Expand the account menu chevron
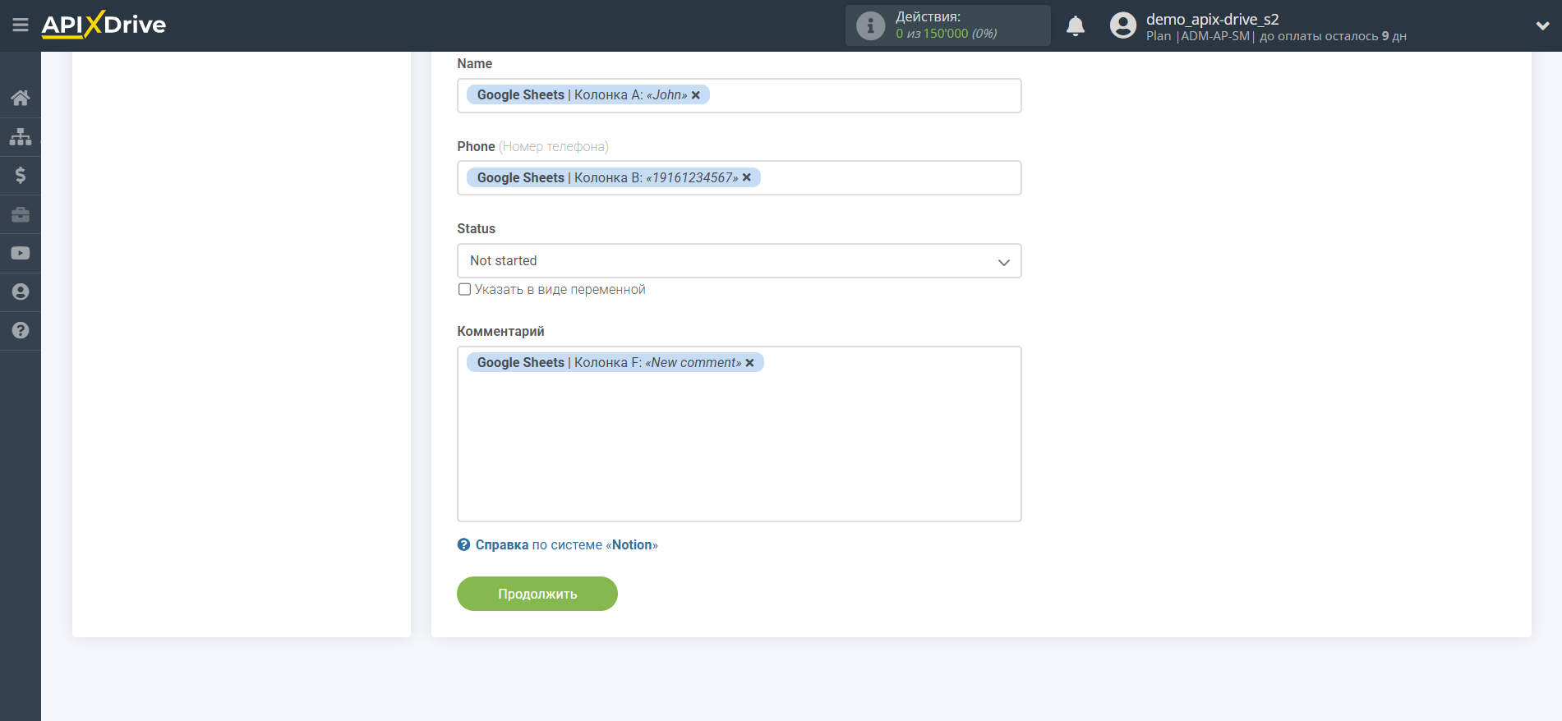The height and width of the screenshot is (721, 1562). coord(1542,26)
